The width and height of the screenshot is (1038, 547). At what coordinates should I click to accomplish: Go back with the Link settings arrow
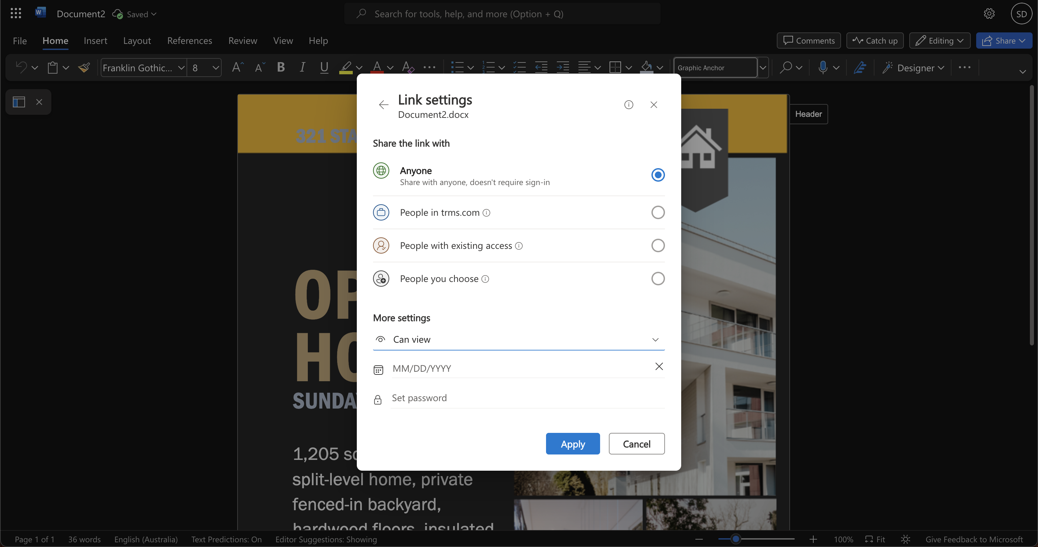[384, 105]
